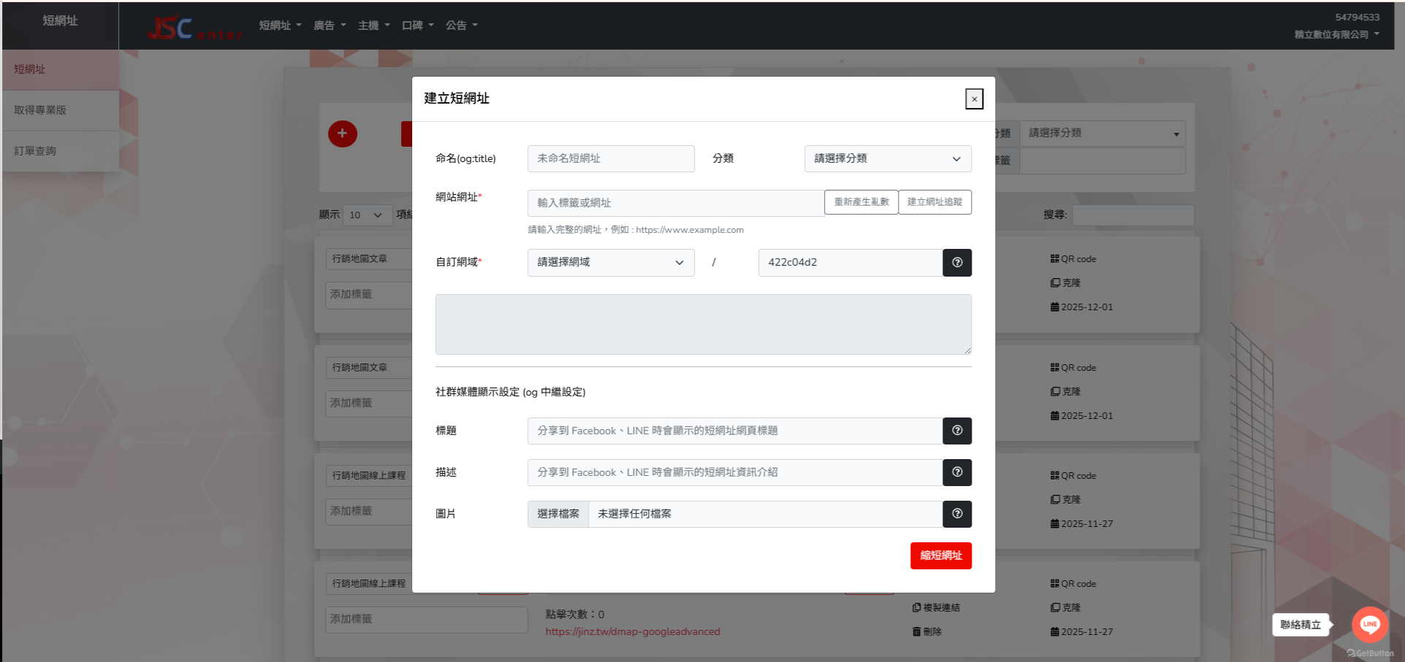
Task: Click the JSC center logo
Action: tap(193, 28)
